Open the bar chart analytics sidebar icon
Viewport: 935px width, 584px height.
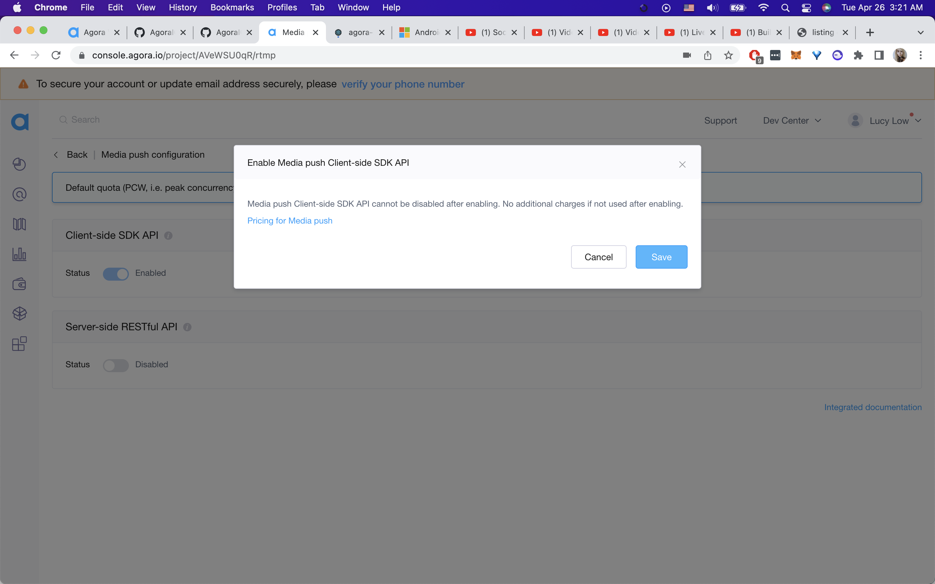19,254
